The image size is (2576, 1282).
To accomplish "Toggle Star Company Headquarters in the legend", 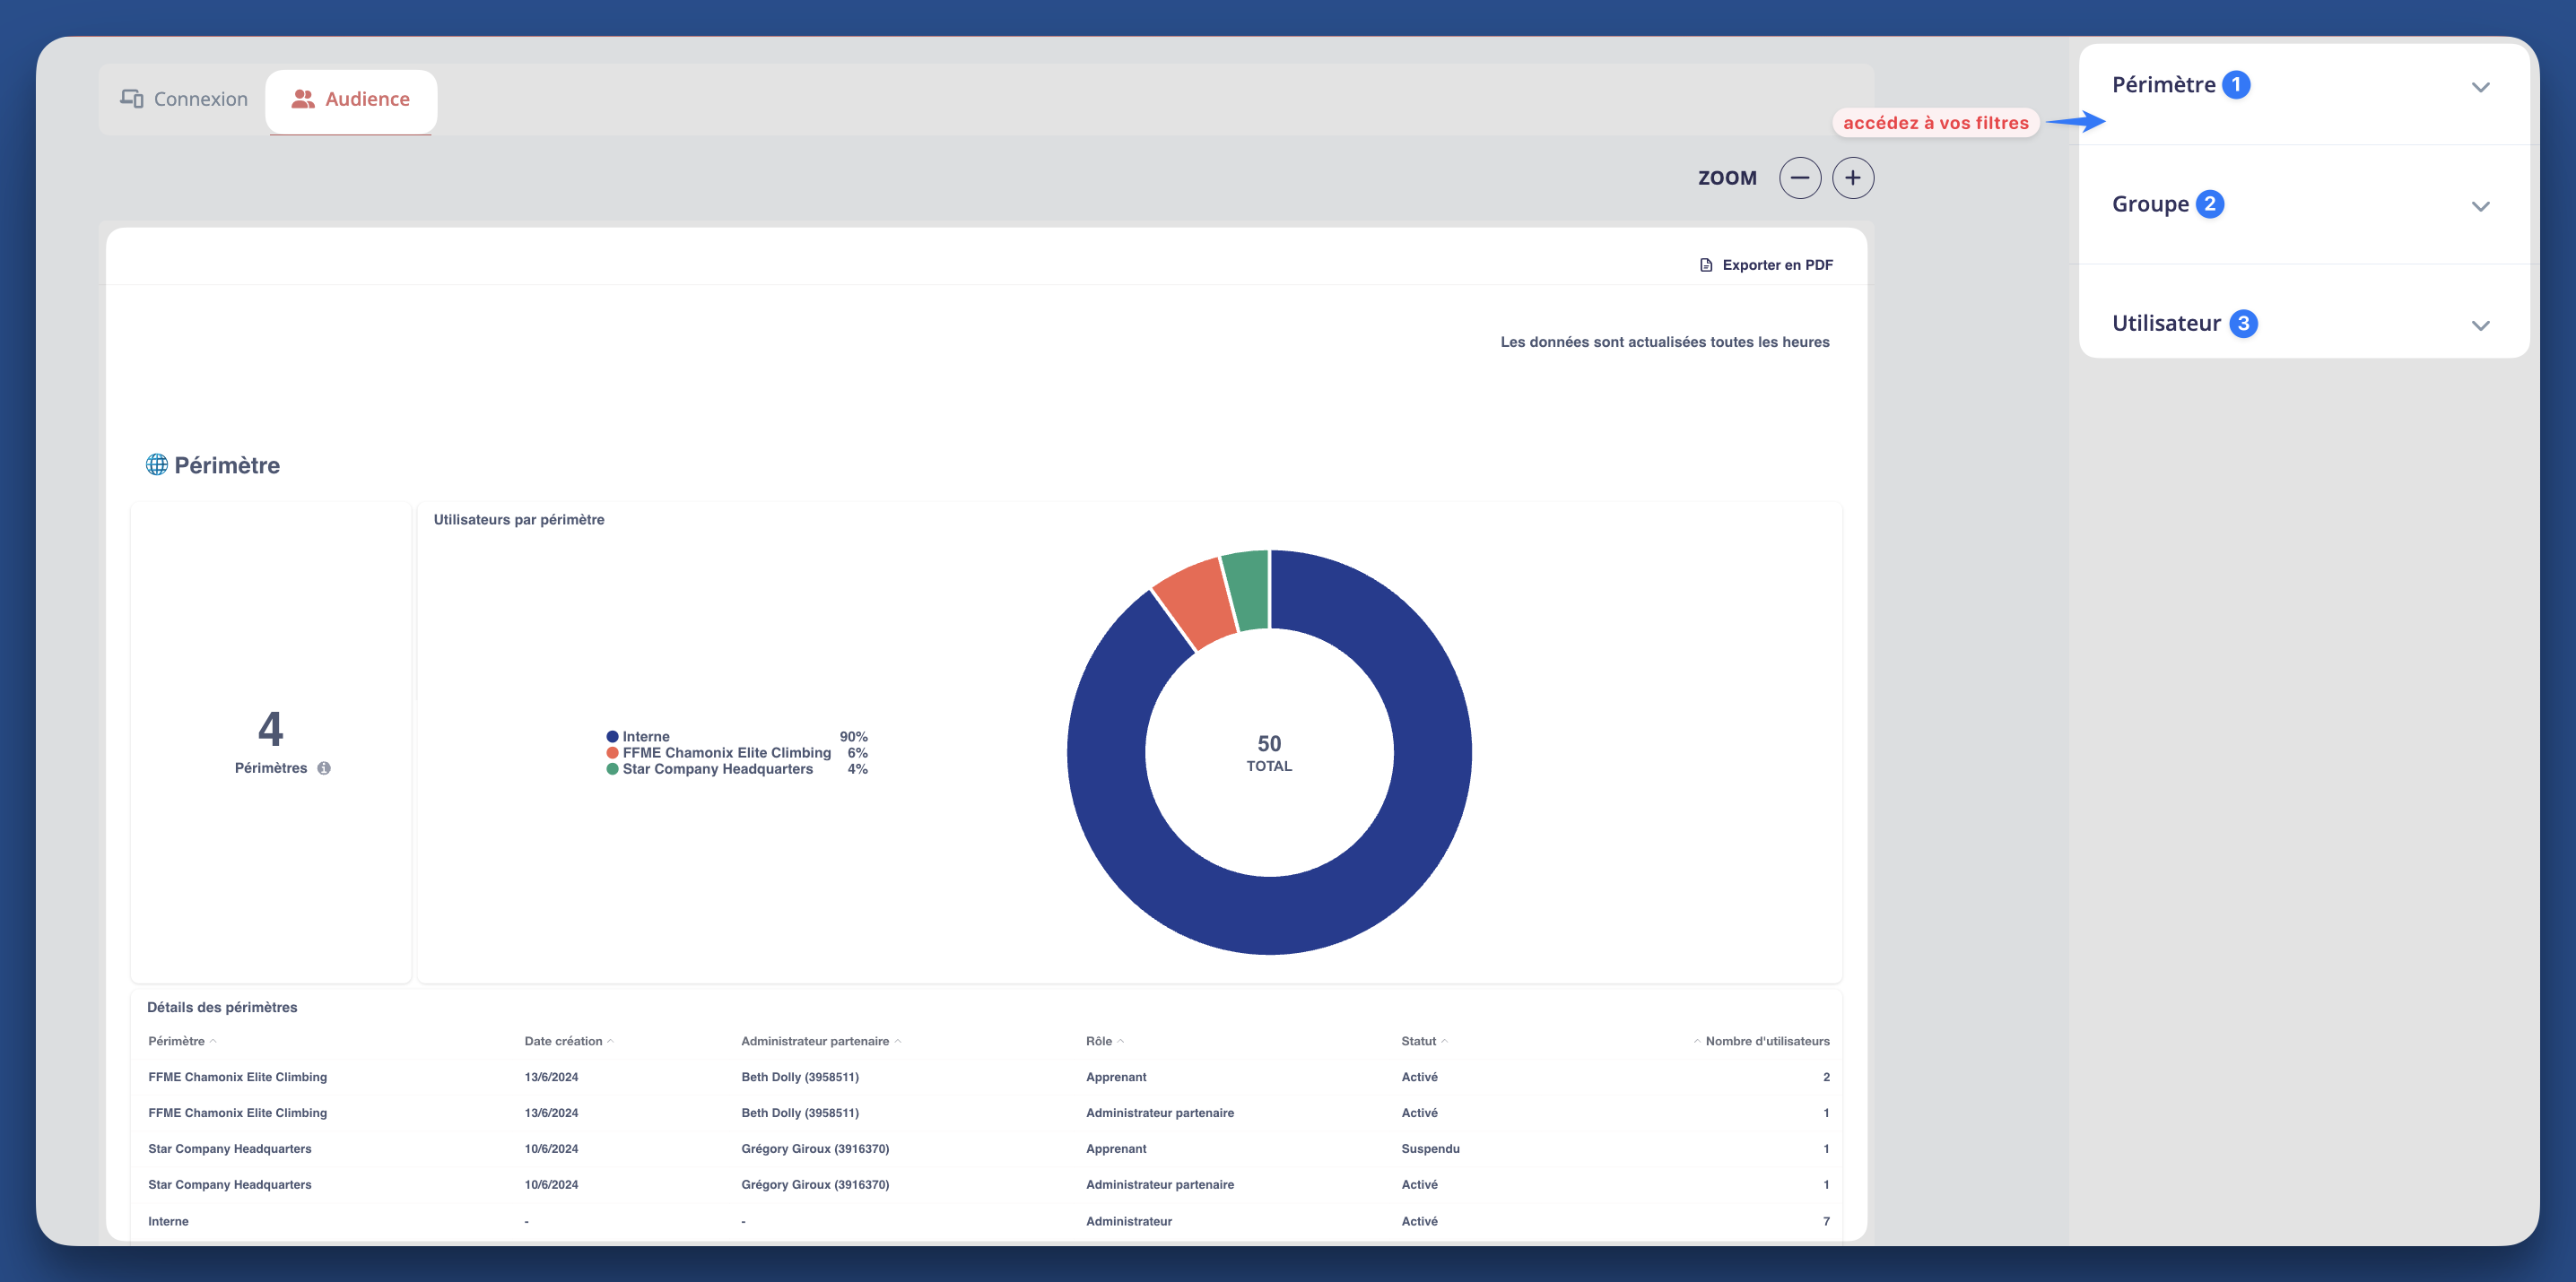I will pyautogui.click(x=717, y=768).
